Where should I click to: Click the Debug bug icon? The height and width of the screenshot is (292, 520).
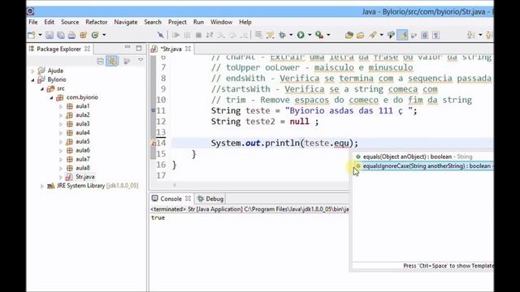(282, 35)
